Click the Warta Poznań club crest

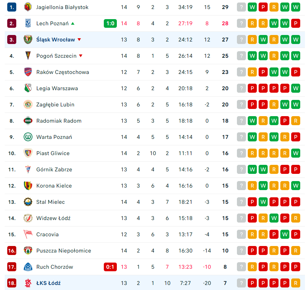[x=28, y=137]
